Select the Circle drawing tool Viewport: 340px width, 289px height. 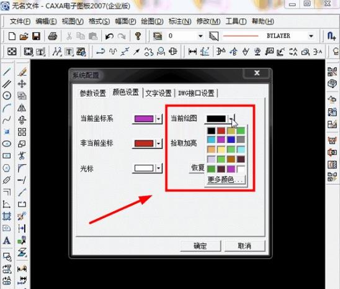click(7, 96)
